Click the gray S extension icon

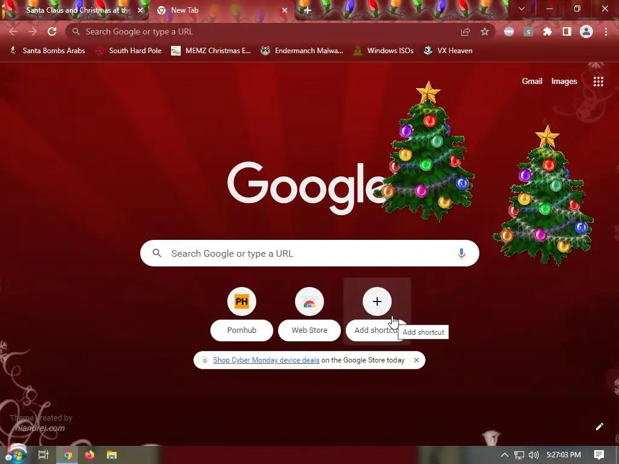coord(528,31)
